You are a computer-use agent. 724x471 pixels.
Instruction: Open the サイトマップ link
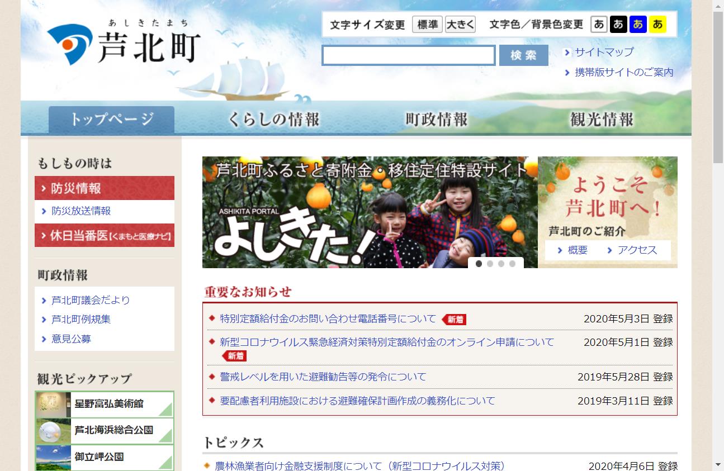604,52
